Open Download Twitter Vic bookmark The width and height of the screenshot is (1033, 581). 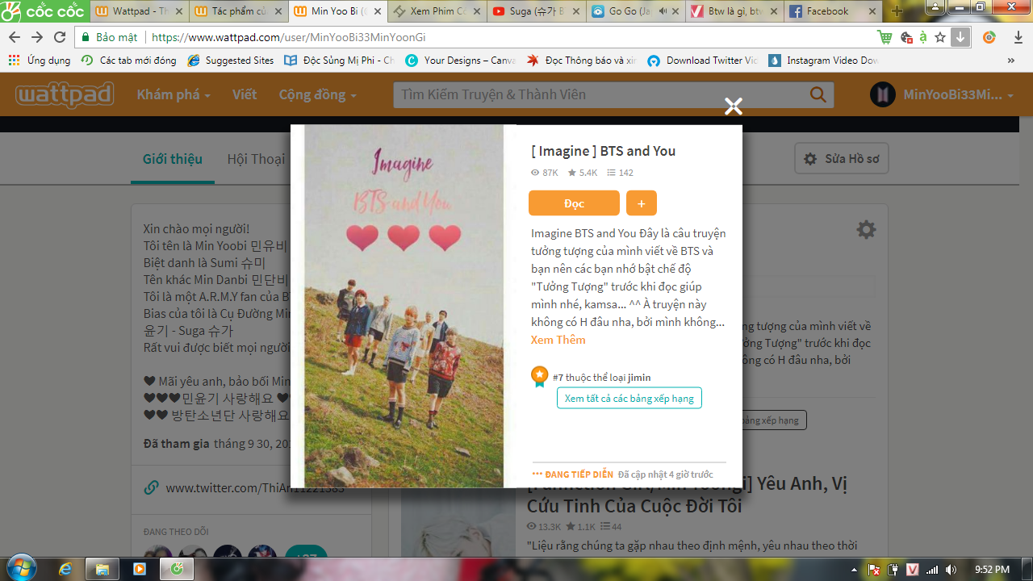coord(703,61)
